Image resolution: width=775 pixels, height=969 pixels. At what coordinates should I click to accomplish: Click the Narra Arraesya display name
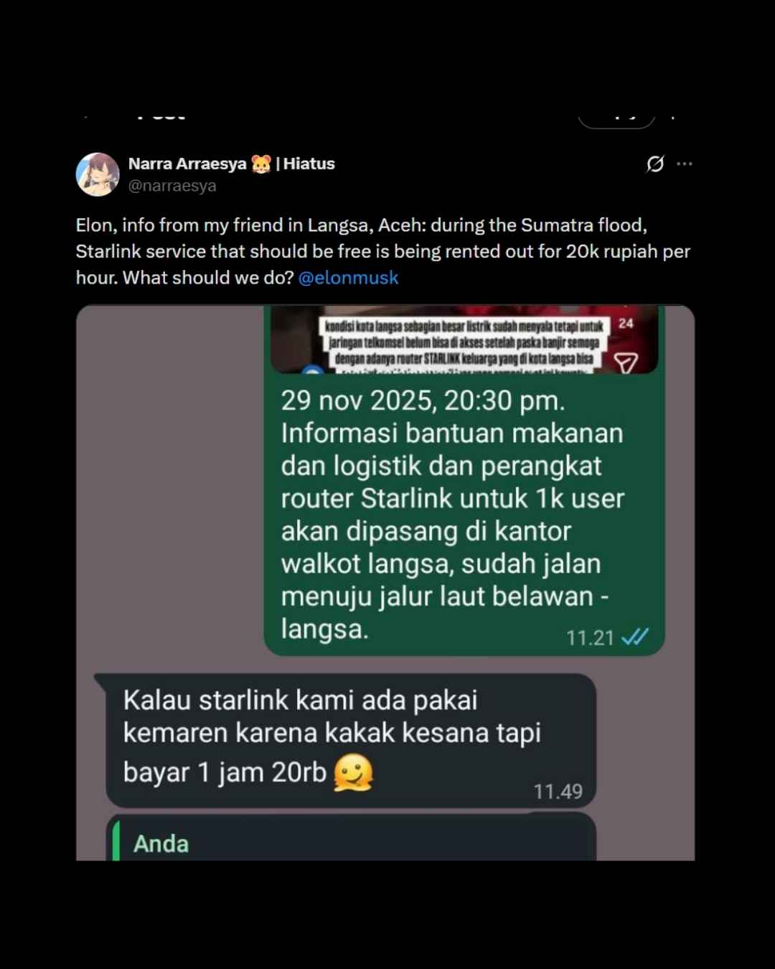click(187, 164)
